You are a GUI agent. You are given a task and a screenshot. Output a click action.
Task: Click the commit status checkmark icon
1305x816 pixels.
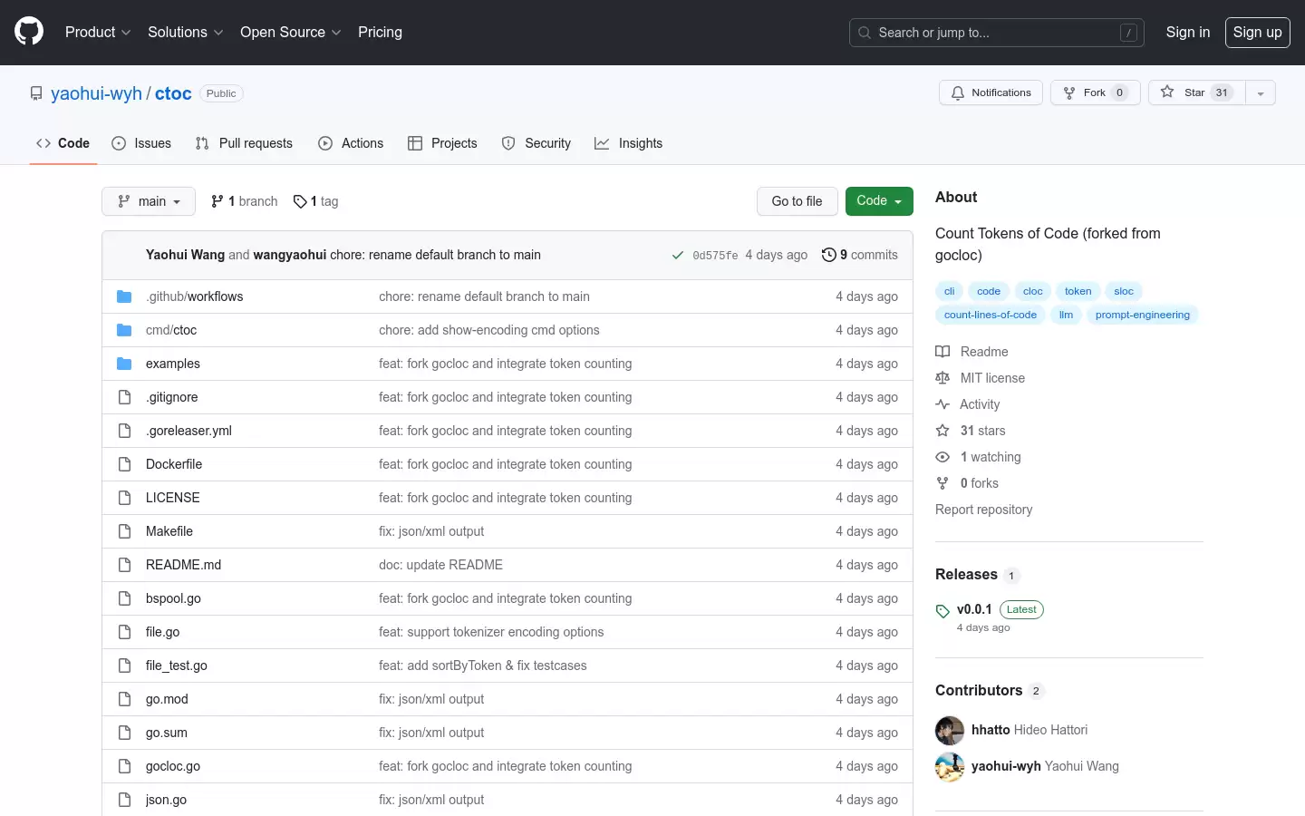pyautogui.click(x=678, y=256)
